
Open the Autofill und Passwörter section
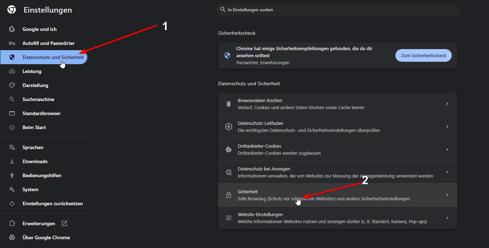tap(48, 43)
